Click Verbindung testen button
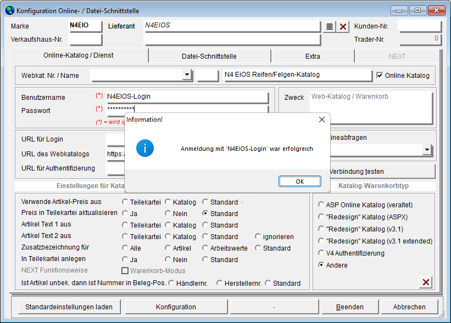This screenshot has width=451, height=323. tap(382, 172)
